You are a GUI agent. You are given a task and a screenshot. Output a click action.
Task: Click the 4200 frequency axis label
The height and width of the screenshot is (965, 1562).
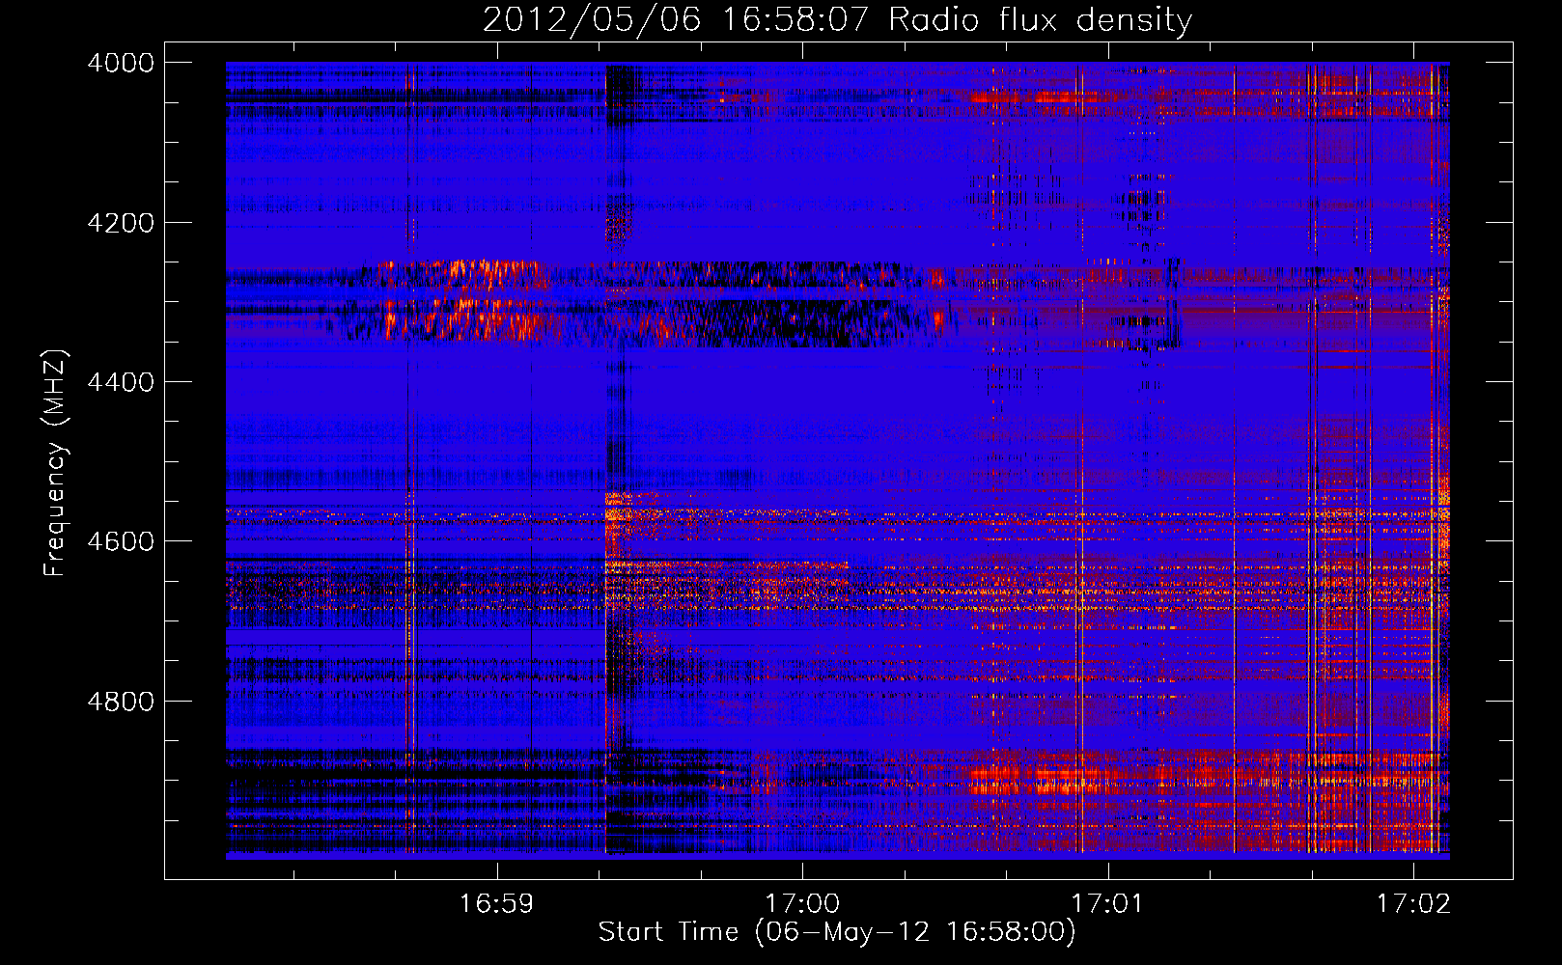coord(120,223)
